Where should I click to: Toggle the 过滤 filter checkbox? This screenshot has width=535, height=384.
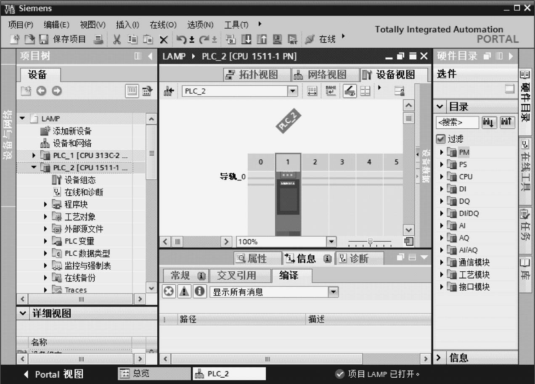pyautogui.click(x=441, y=138)
